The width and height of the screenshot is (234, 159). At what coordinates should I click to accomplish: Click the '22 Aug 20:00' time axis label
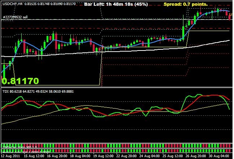[127, 156]
